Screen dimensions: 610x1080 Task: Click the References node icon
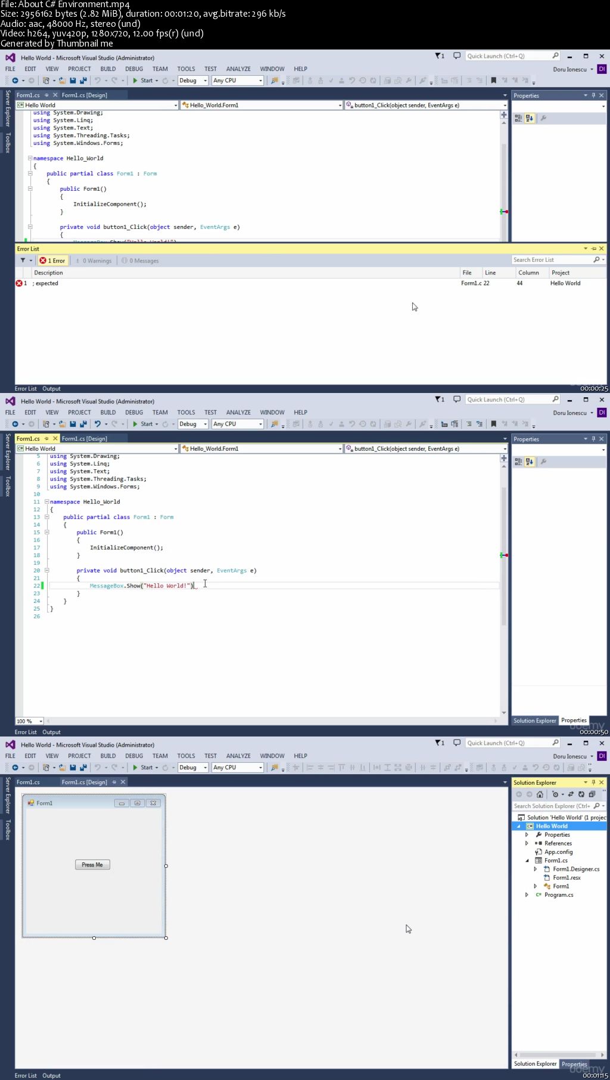(x=539, y=843)
